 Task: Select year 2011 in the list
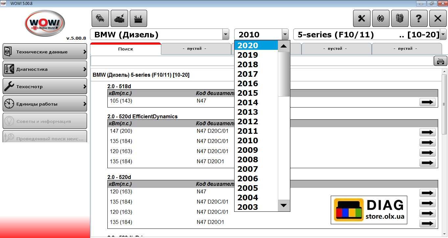pyautogui.click(x=256, y=131)
